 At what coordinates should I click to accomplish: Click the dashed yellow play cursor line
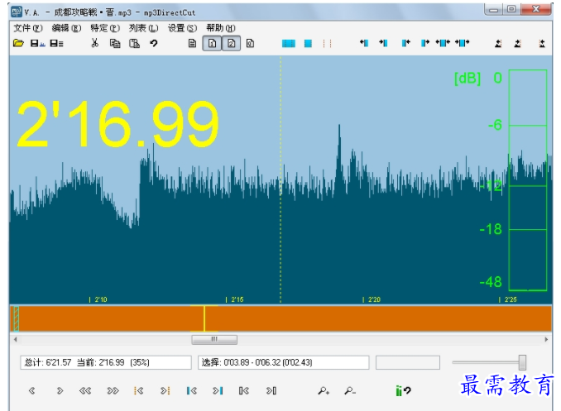(x=280, y=179)
